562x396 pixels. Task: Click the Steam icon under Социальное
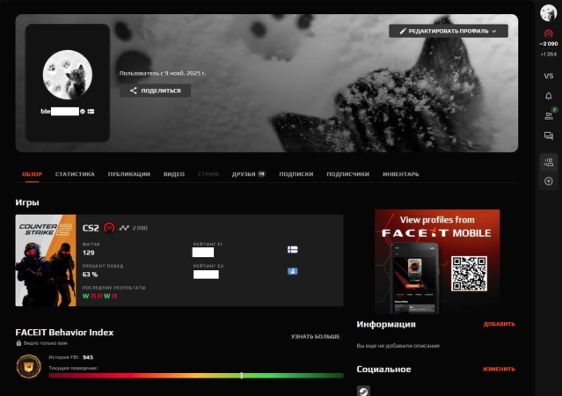[363, 390]
